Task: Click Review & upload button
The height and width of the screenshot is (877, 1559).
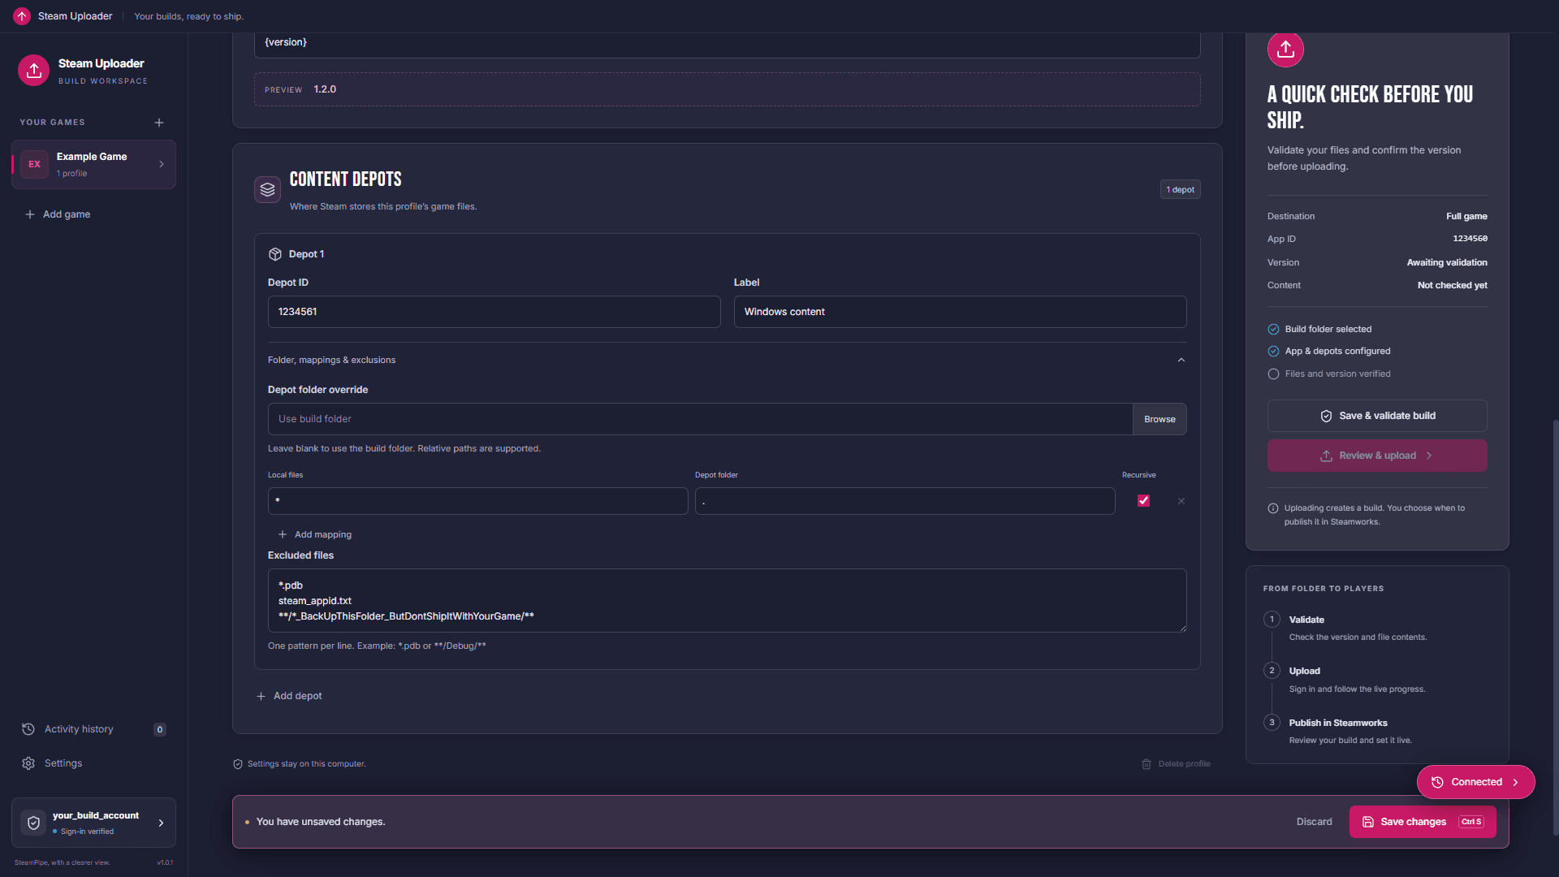Action: point(1377,456)
